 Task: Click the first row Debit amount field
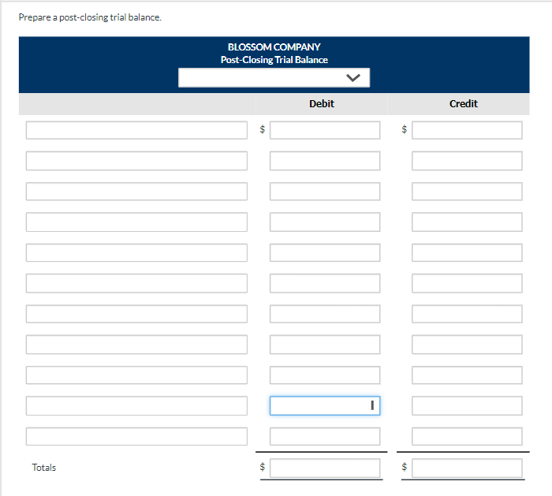tap(325, 130)
